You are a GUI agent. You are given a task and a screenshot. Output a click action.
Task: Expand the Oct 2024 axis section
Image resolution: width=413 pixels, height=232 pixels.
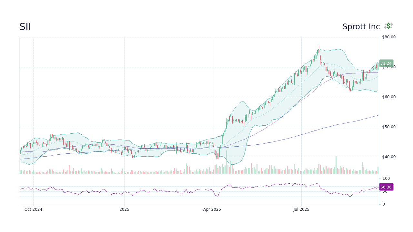coord(33,209)
